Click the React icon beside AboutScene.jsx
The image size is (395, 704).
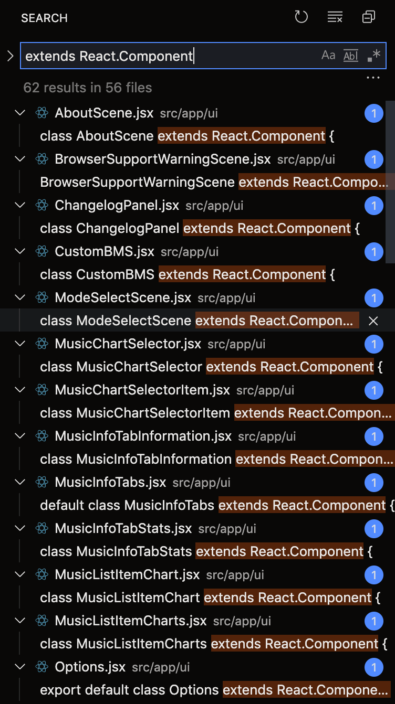click(x=42, y=113)
